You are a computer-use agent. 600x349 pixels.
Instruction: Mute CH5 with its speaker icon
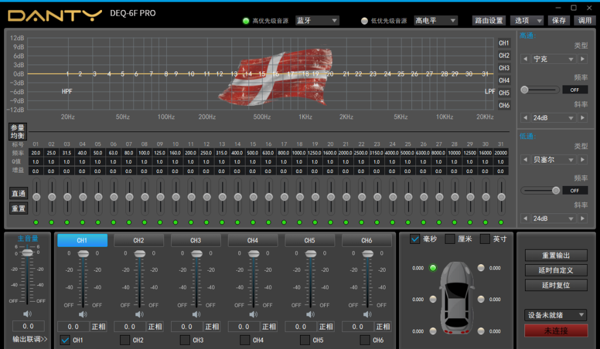click(311, 315)
